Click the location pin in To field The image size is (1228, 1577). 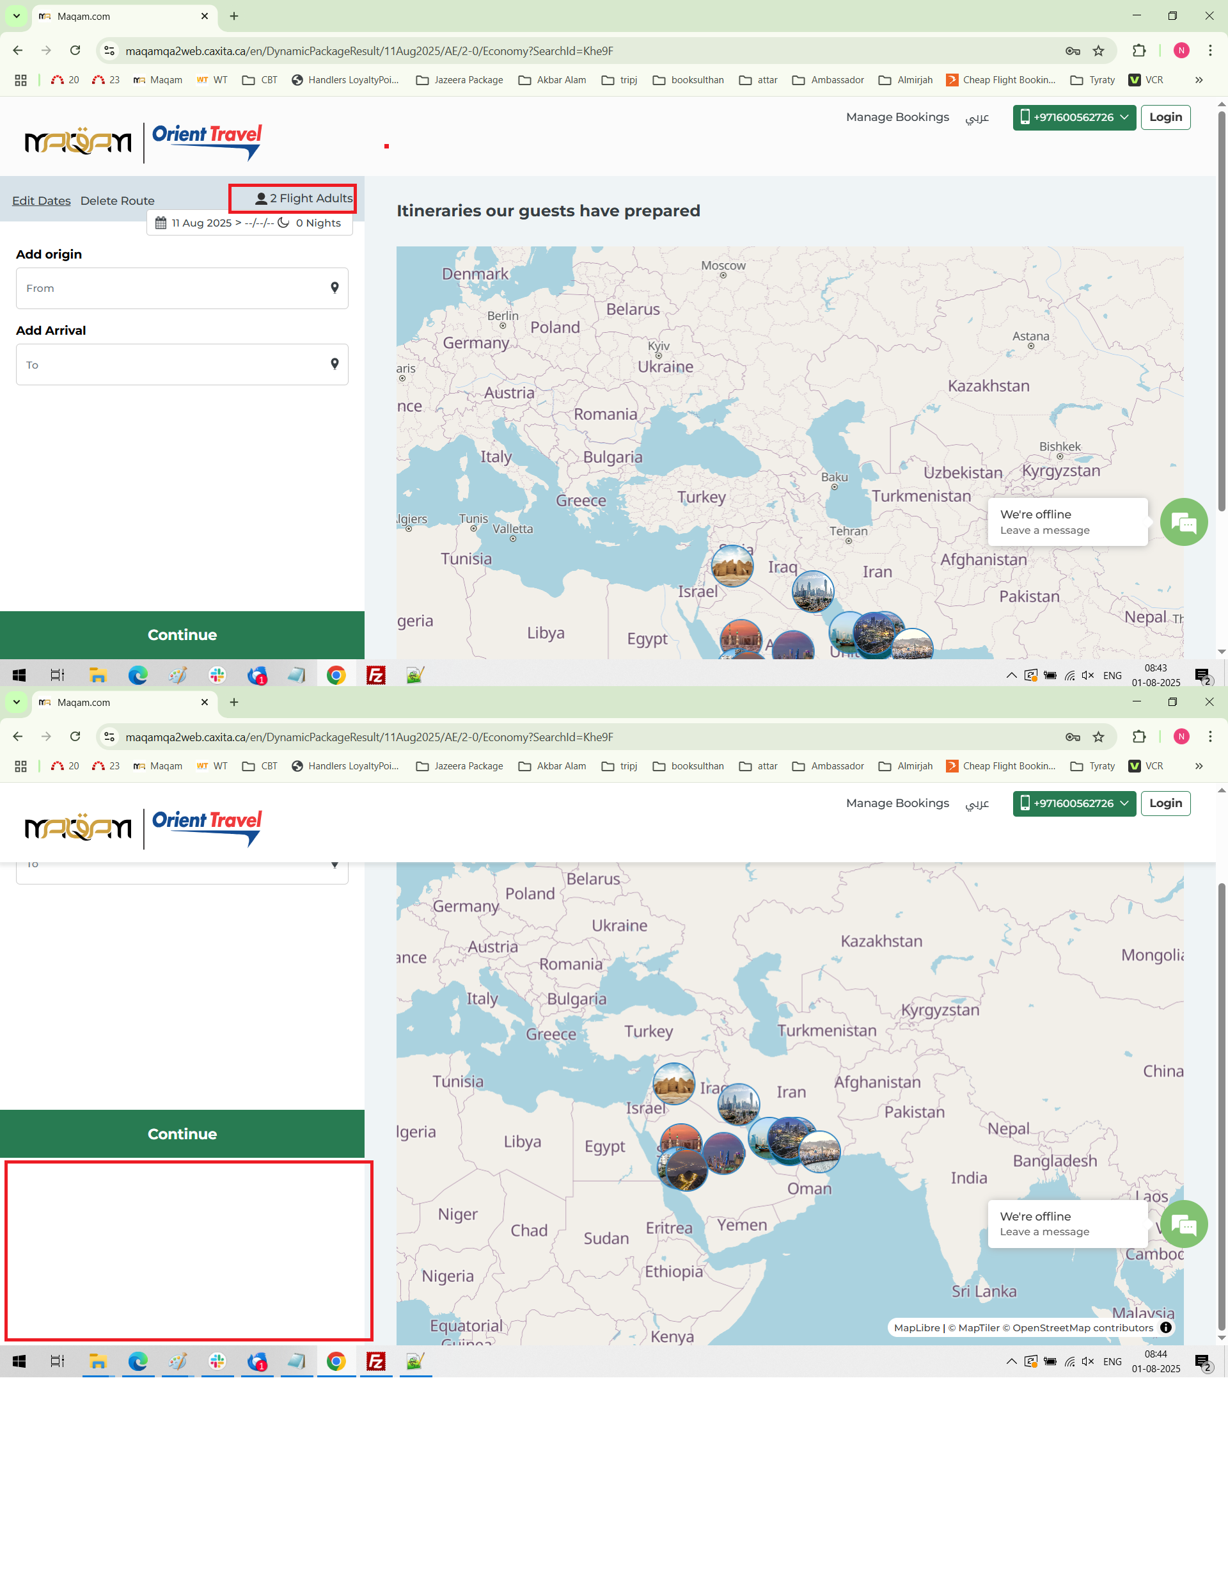pyautogui.click(x=334, y=364)
